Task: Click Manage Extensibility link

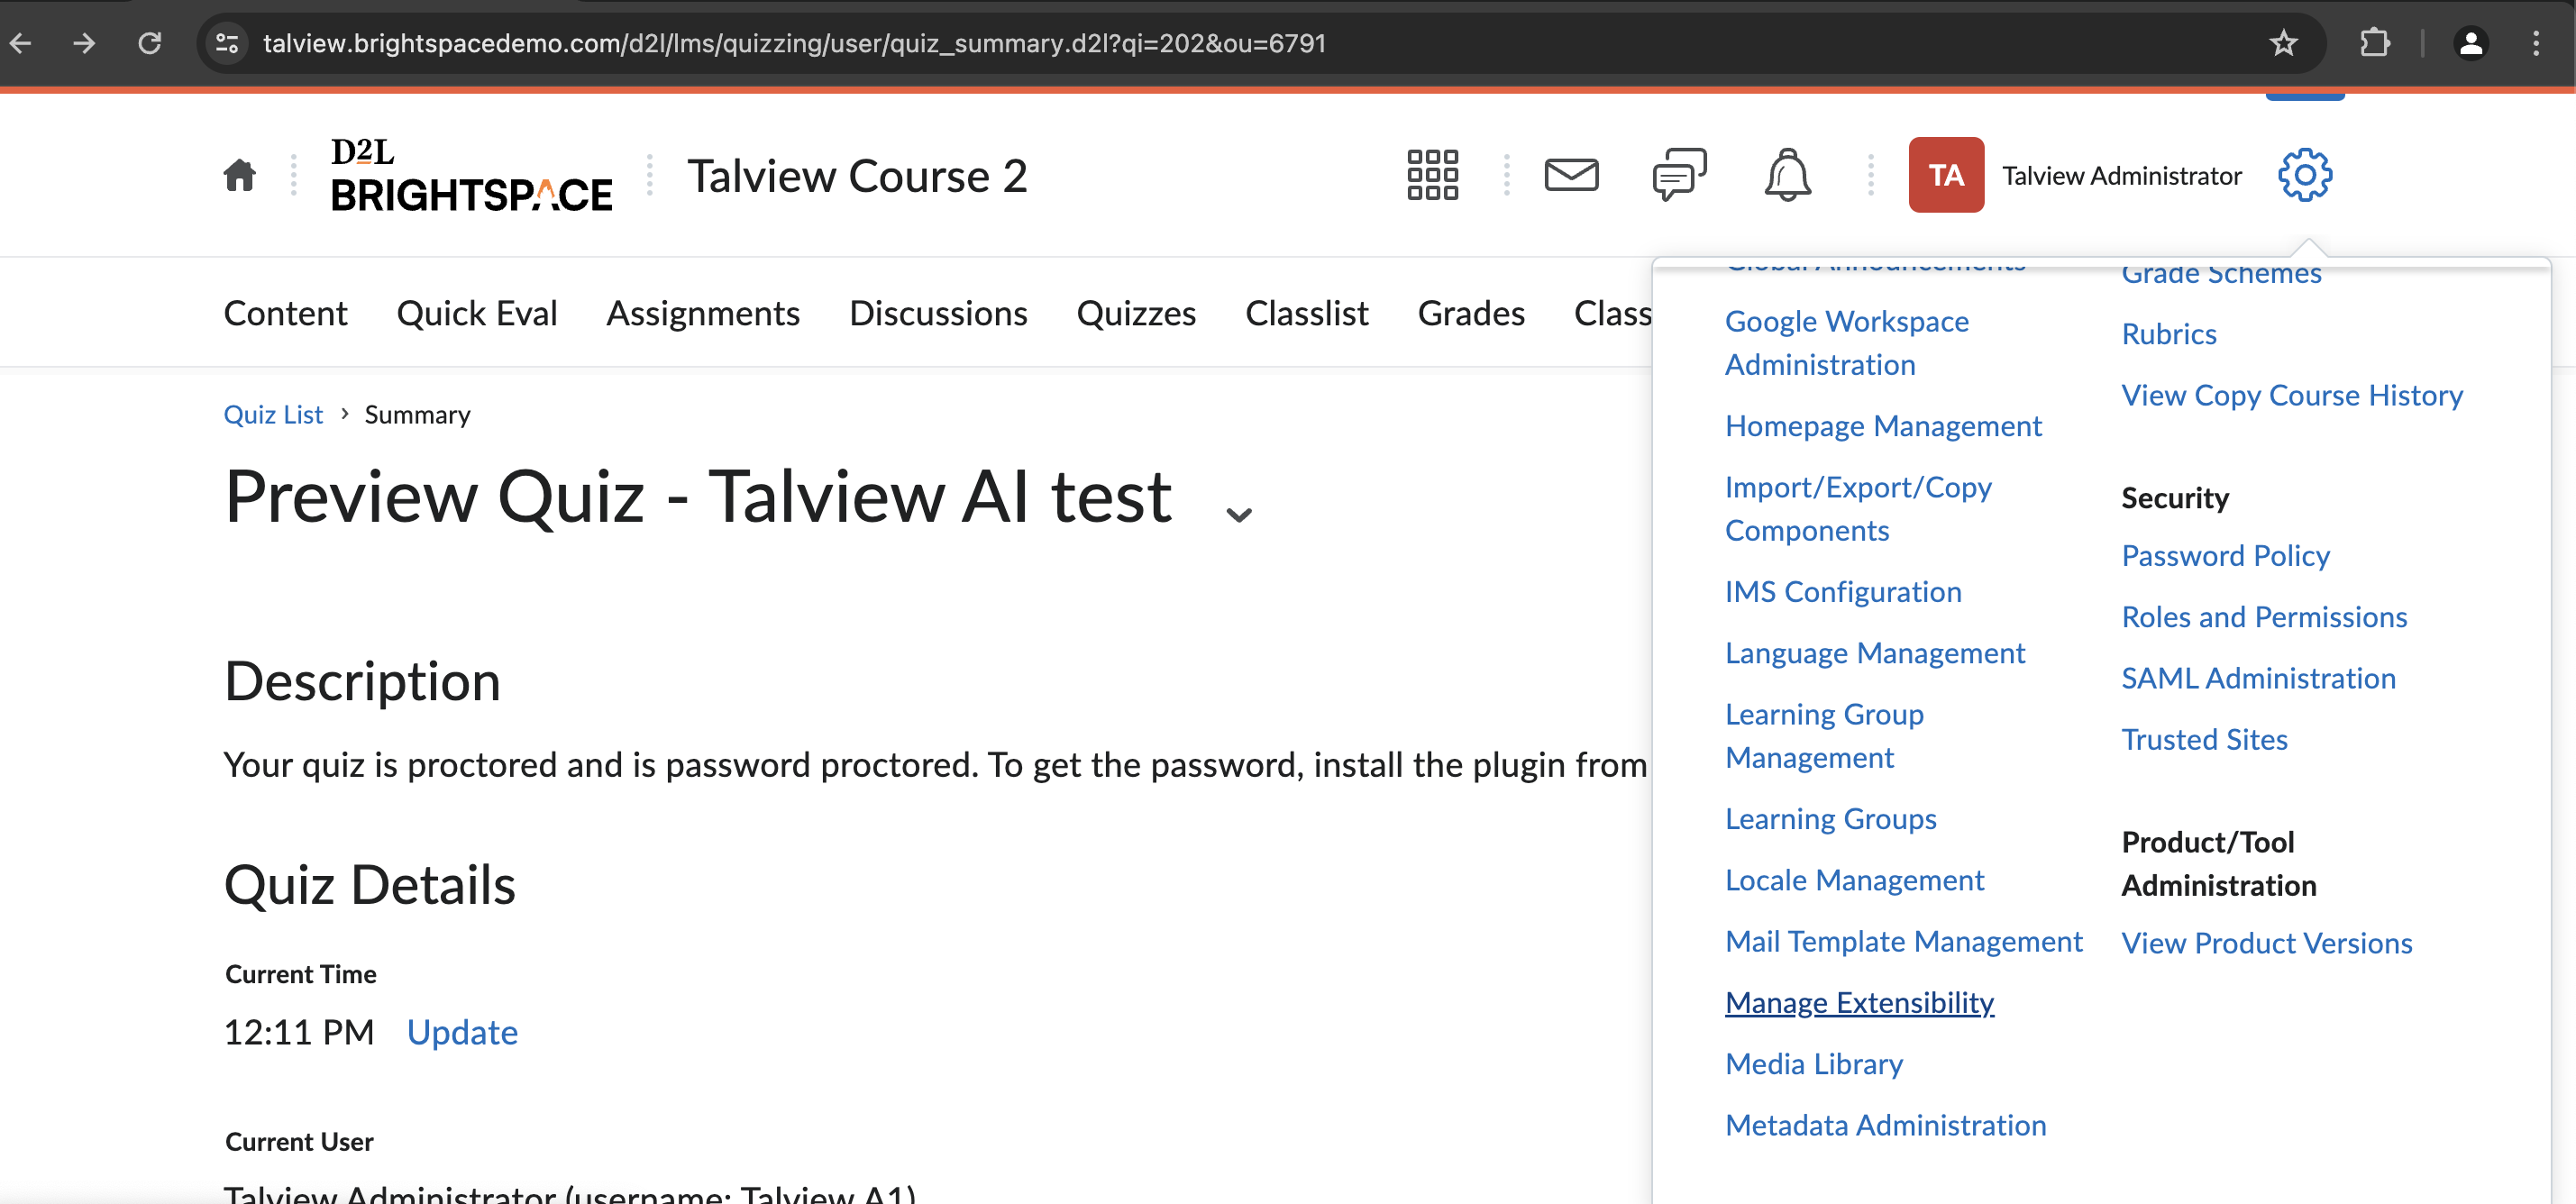Action: coord(1859,1002)
